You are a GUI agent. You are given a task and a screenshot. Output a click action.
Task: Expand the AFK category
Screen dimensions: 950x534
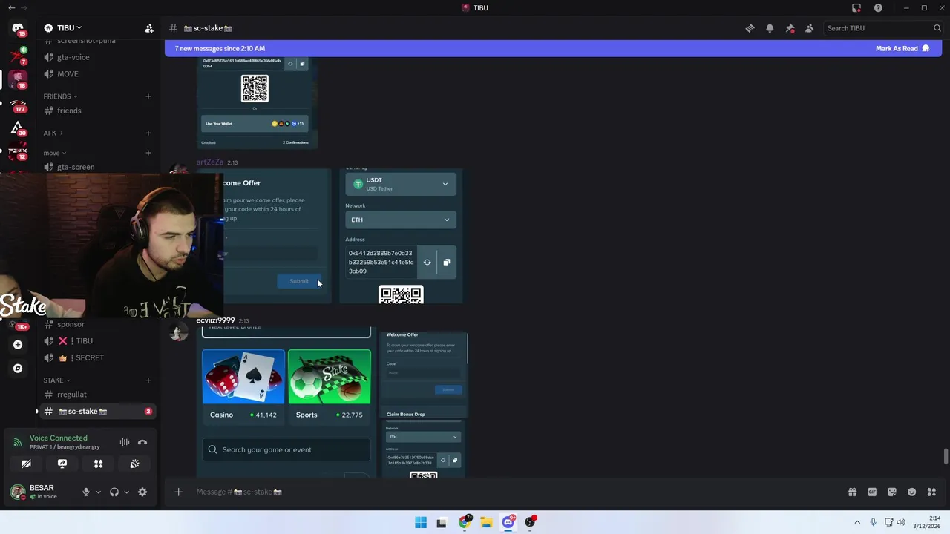pos(53,133)
